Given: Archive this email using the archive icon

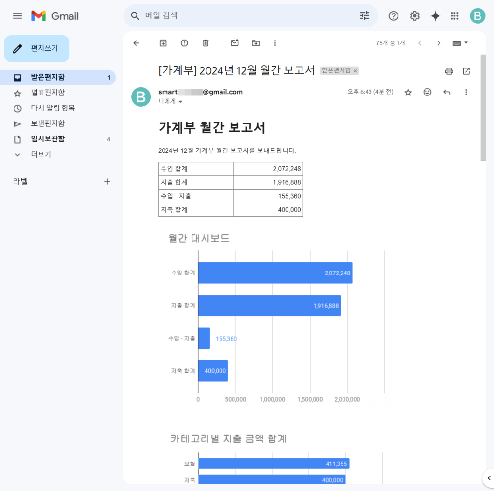Looking at the screenshot, I should coord(163,43).
